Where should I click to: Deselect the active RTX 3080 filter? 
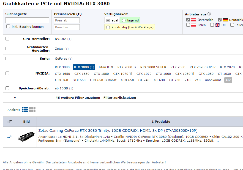pyautogui.click(x=84, y=67)
